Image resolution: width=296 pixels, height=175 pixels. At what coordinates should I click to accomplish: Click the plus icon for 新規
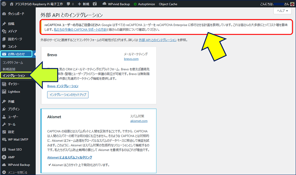click(x=80, y=4)
